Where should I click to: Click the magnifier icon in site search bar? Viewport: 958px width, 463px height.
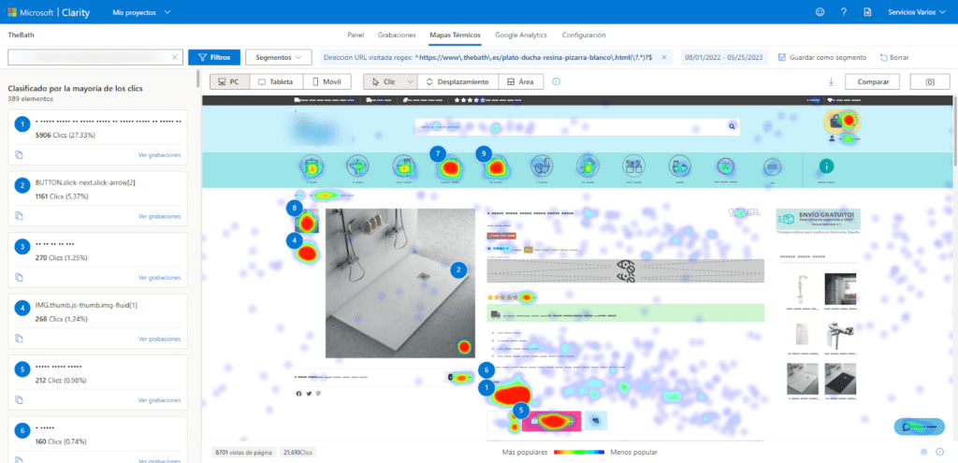731,126
